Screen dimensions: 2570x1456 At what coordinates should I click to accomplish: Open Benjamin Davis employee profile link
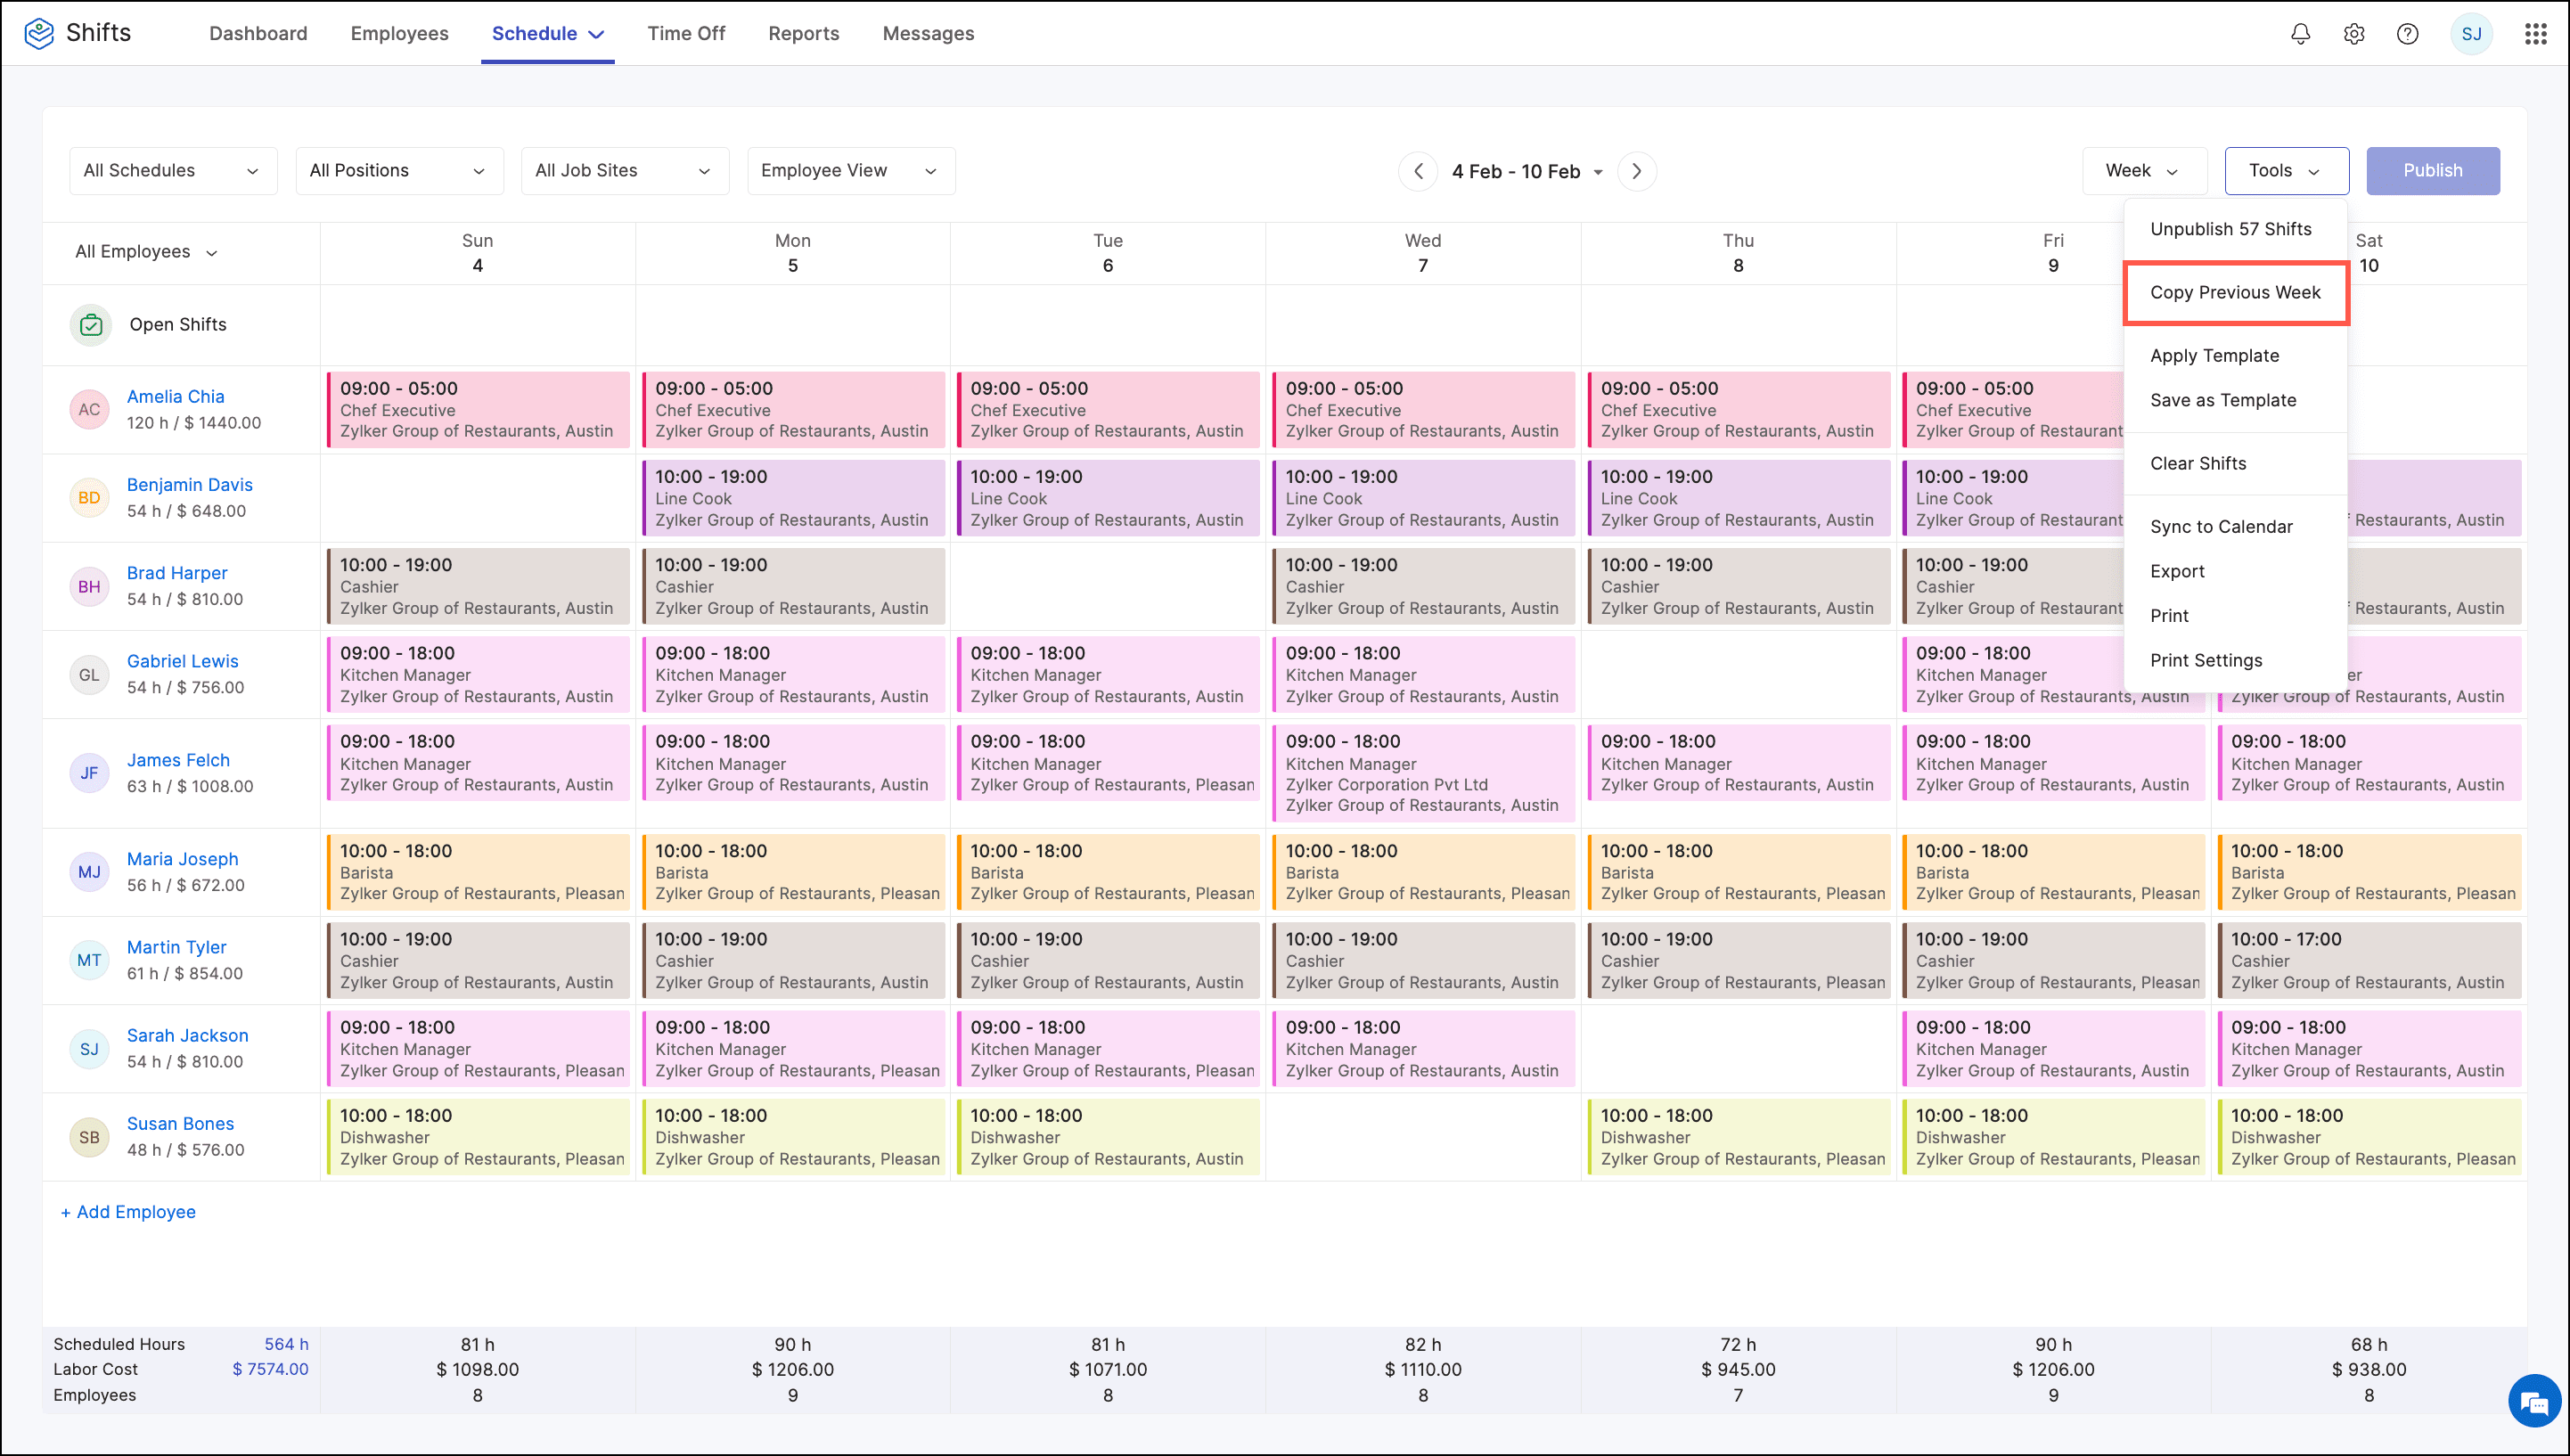[189, 485]
